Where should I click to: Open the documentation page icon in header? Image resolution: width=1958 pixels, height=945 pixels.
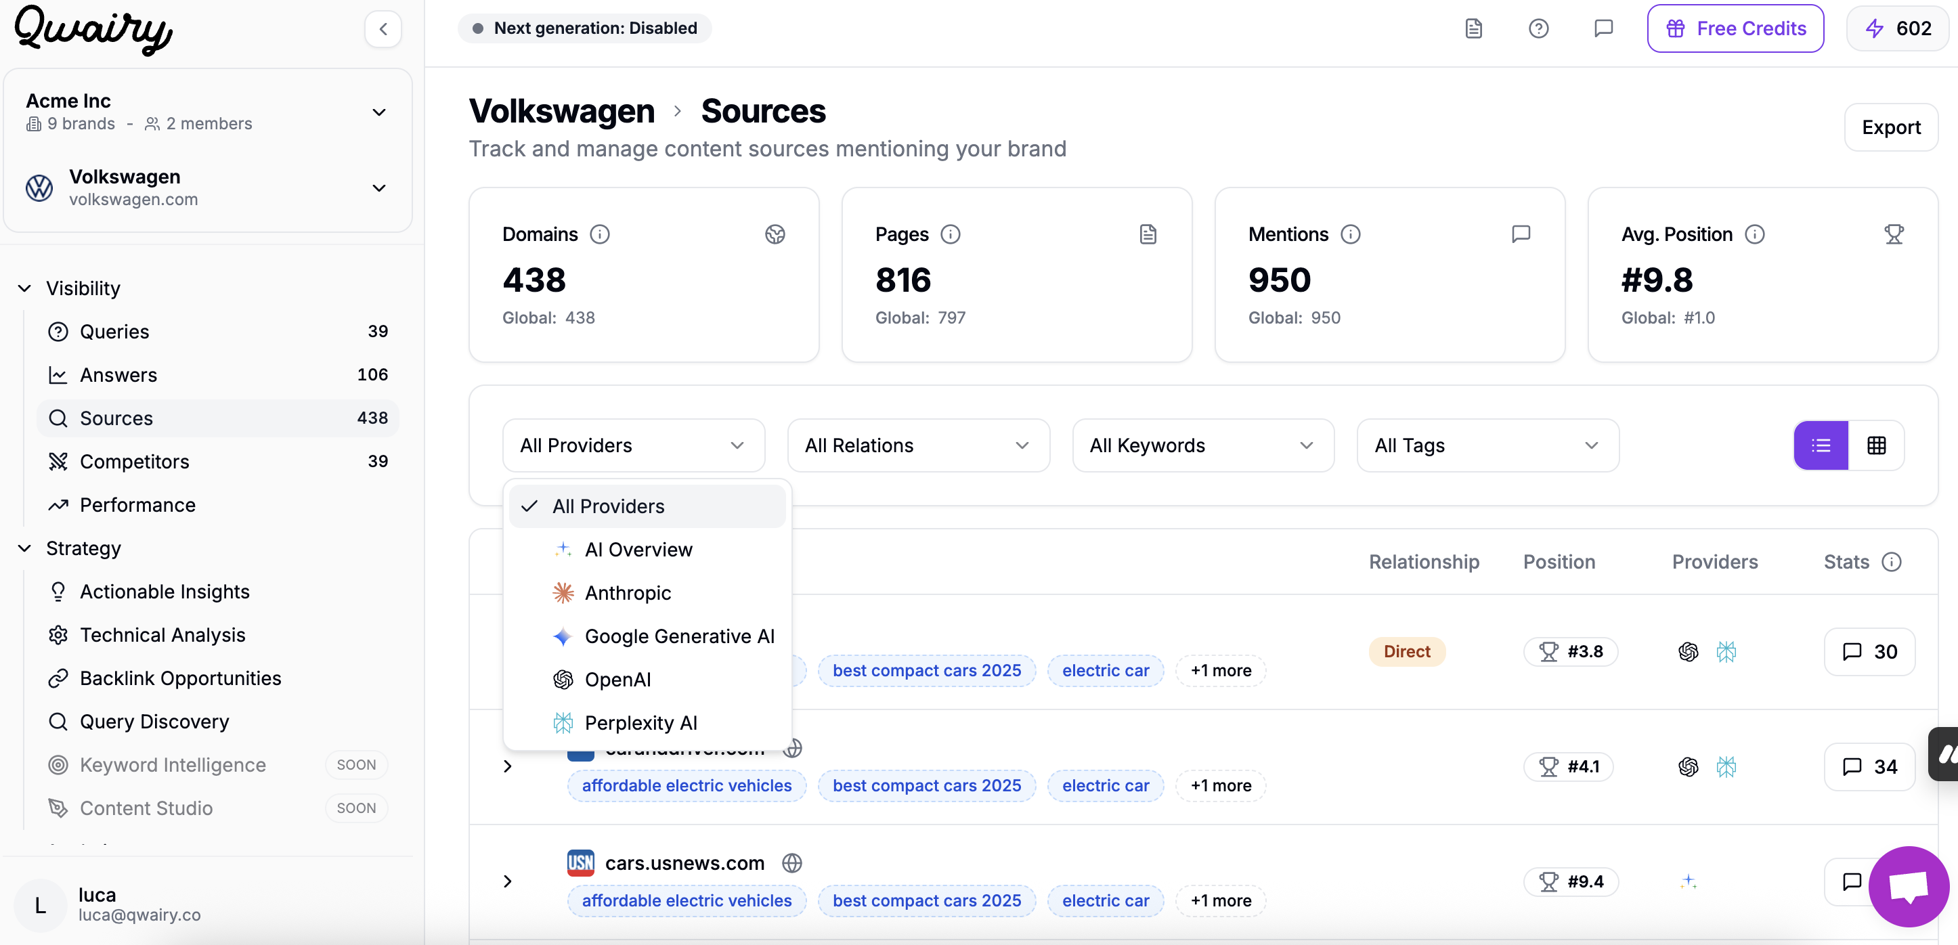point(1474,29)
